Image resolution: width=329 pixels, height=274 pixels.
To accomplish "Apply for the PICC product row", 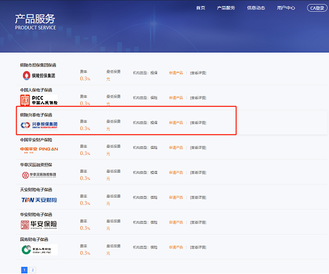I will [176, 98].
